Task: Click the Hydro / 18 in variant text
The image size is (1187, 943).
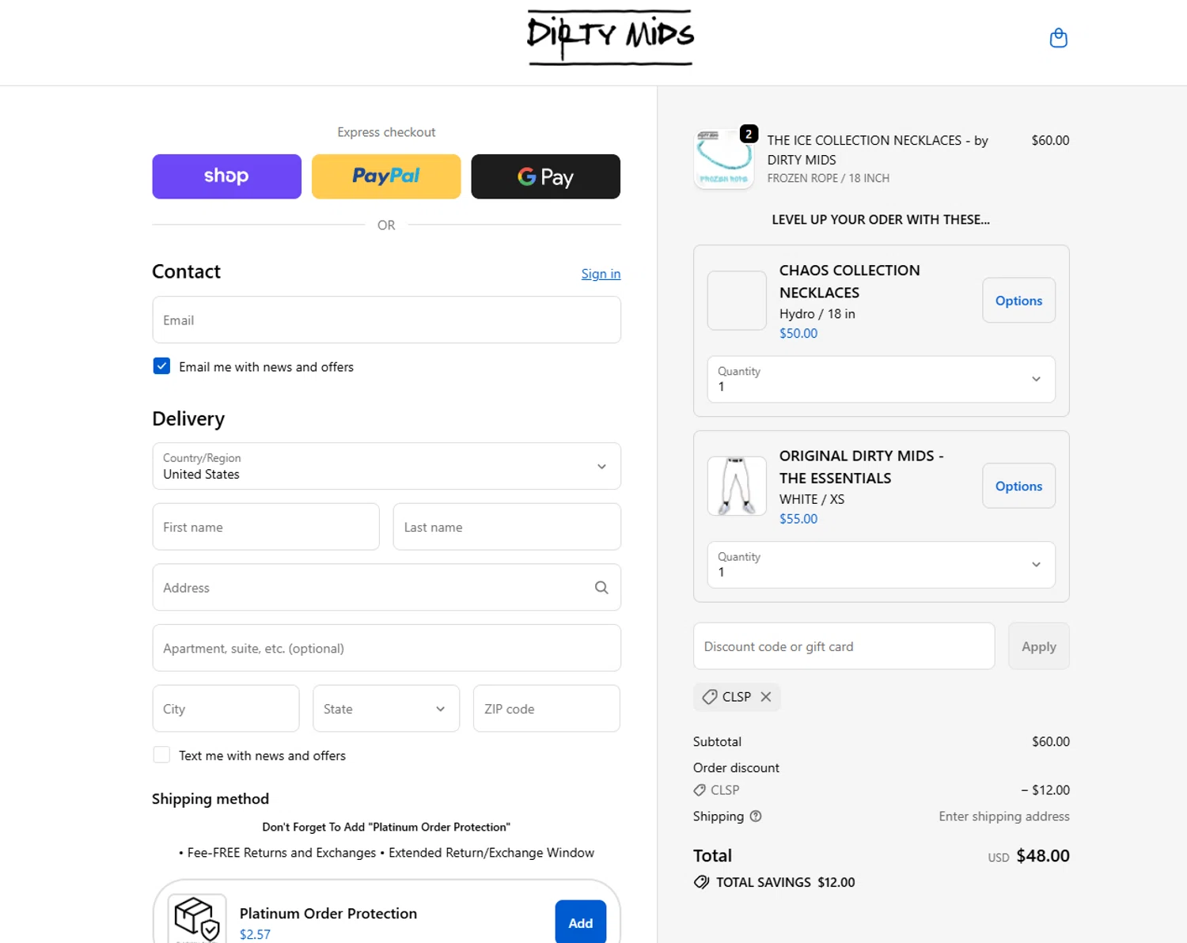Action: [x=817, y=314]
